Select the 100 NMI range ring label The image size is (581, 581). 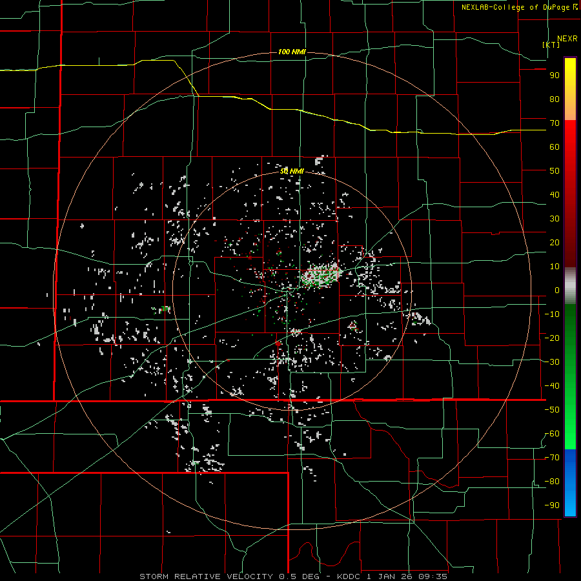tap(292, 52)
